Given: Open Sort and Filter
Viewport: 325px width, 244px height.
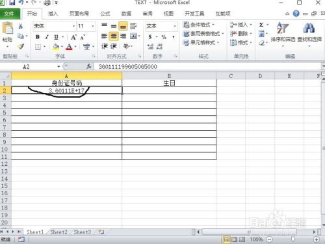Looking at the screenshot, I should 283,34.
